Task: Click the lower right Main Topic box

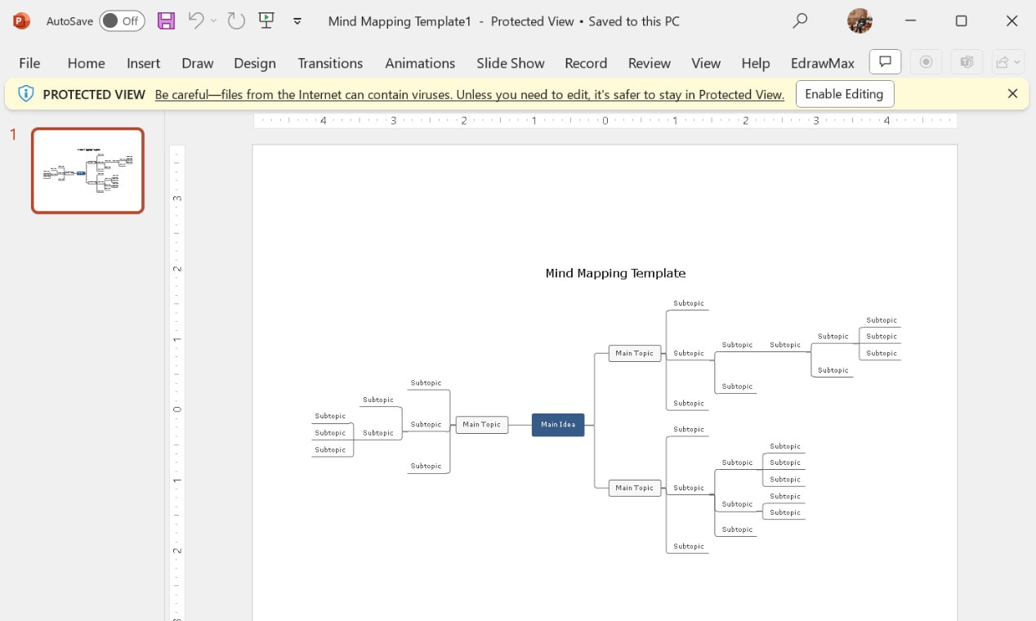Action: pos(635,488)
